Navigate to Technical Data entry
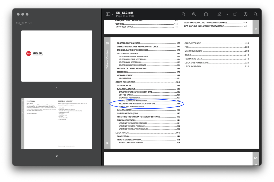The height and width of the screenshot is (182, 274). (193, 59)
